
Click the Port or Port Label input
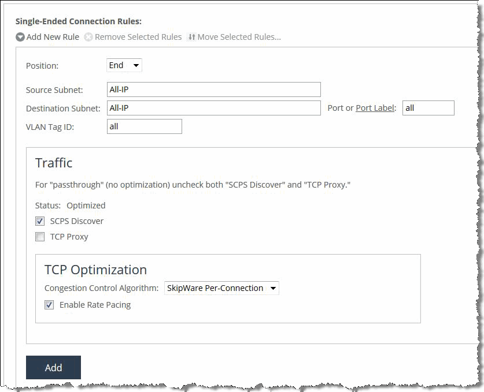click(x=428, y=108)
